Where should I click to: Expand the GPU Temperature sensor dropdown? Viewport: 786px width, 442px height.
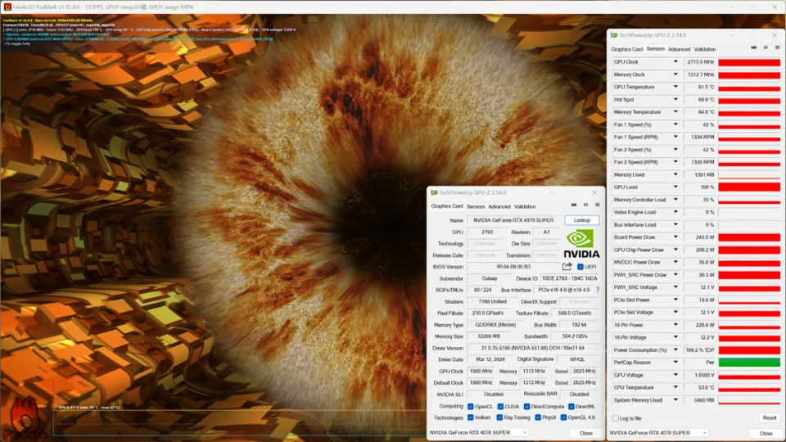click(x=676, y=87)
